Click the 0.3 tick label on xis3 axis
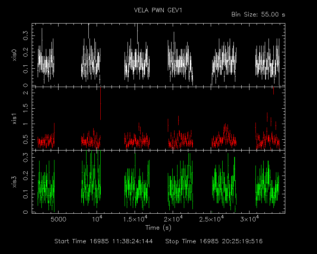 point(25,157)
